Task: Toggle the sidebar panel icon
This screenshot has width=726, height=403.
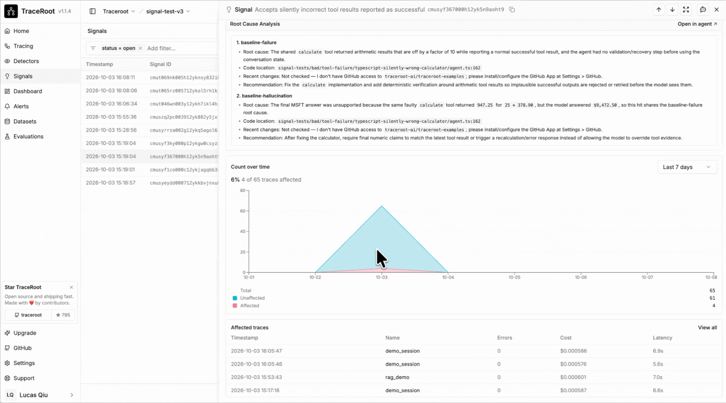Action: pyautogui.click(x=93, y=11)
